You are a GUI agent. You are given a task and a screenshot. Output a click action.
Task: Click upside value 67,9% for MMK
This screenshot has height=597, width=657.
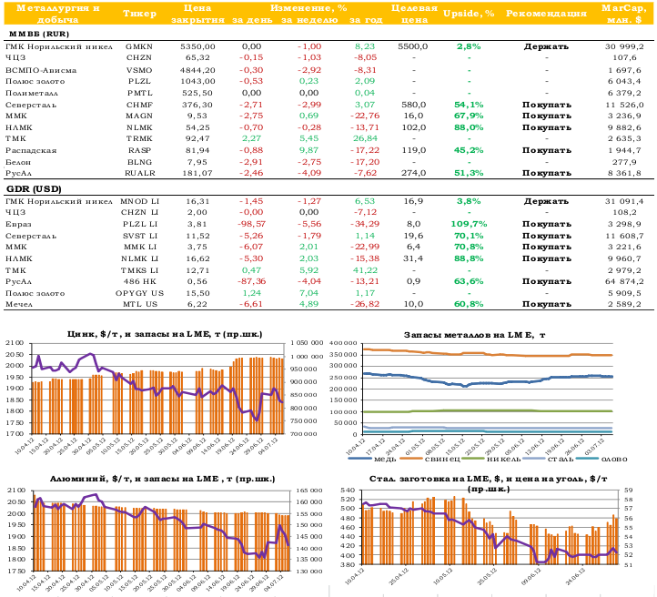(469, 116)
